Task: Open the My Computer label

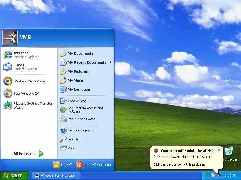Action: pos(79,89)
